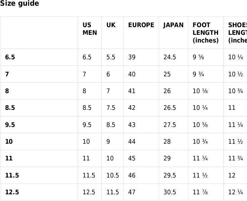Click the EUROPE column header
247x201 pixels.
pos(141,25)
